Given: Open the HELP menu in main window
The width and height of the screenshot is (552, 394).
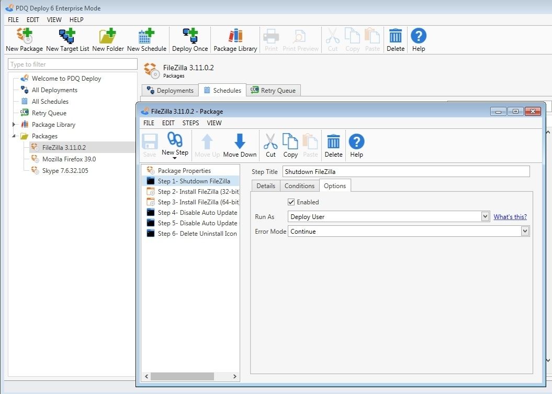Looking at the screenshot, I should coord(76,20).
